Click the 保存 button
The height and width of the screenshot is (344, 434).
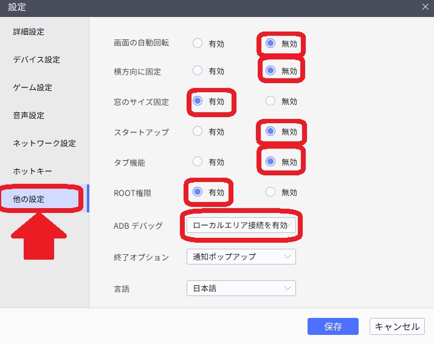[x=332, y=326]
